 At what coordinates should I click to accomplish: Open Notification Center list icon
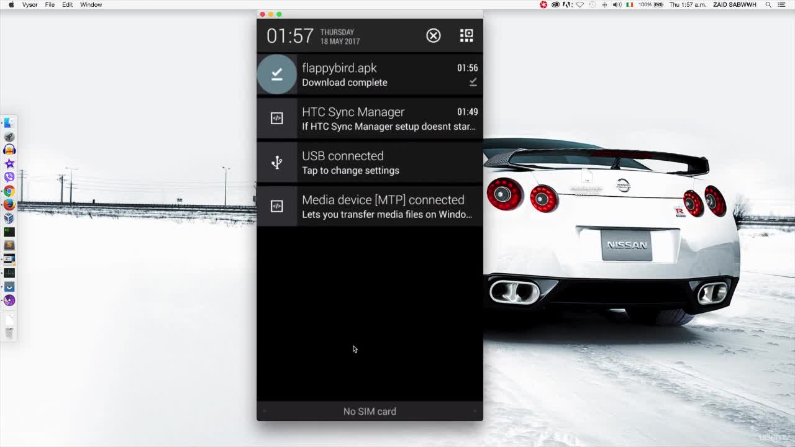tap(782, 4)
